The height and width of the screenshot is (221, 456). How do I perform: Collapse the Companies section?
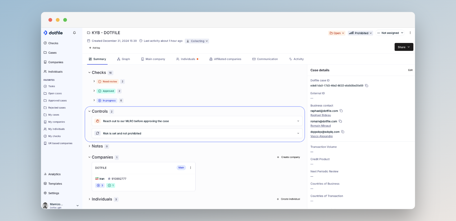click(89, 157)
